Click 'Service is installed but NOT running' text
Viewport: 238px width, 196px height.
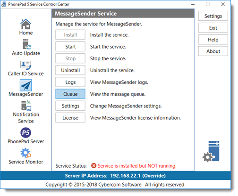click(137, 166)
